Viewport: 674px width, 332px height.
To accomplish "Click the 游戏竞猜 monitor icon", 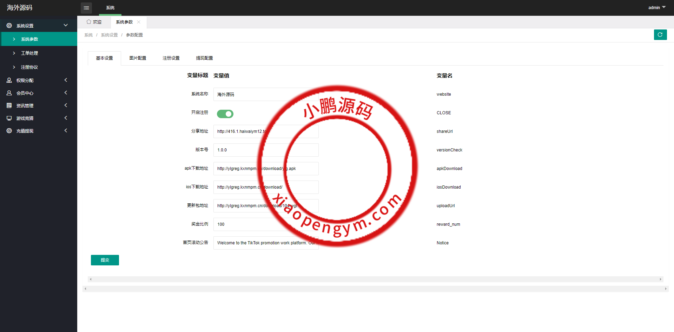I will tap(9, 118).
